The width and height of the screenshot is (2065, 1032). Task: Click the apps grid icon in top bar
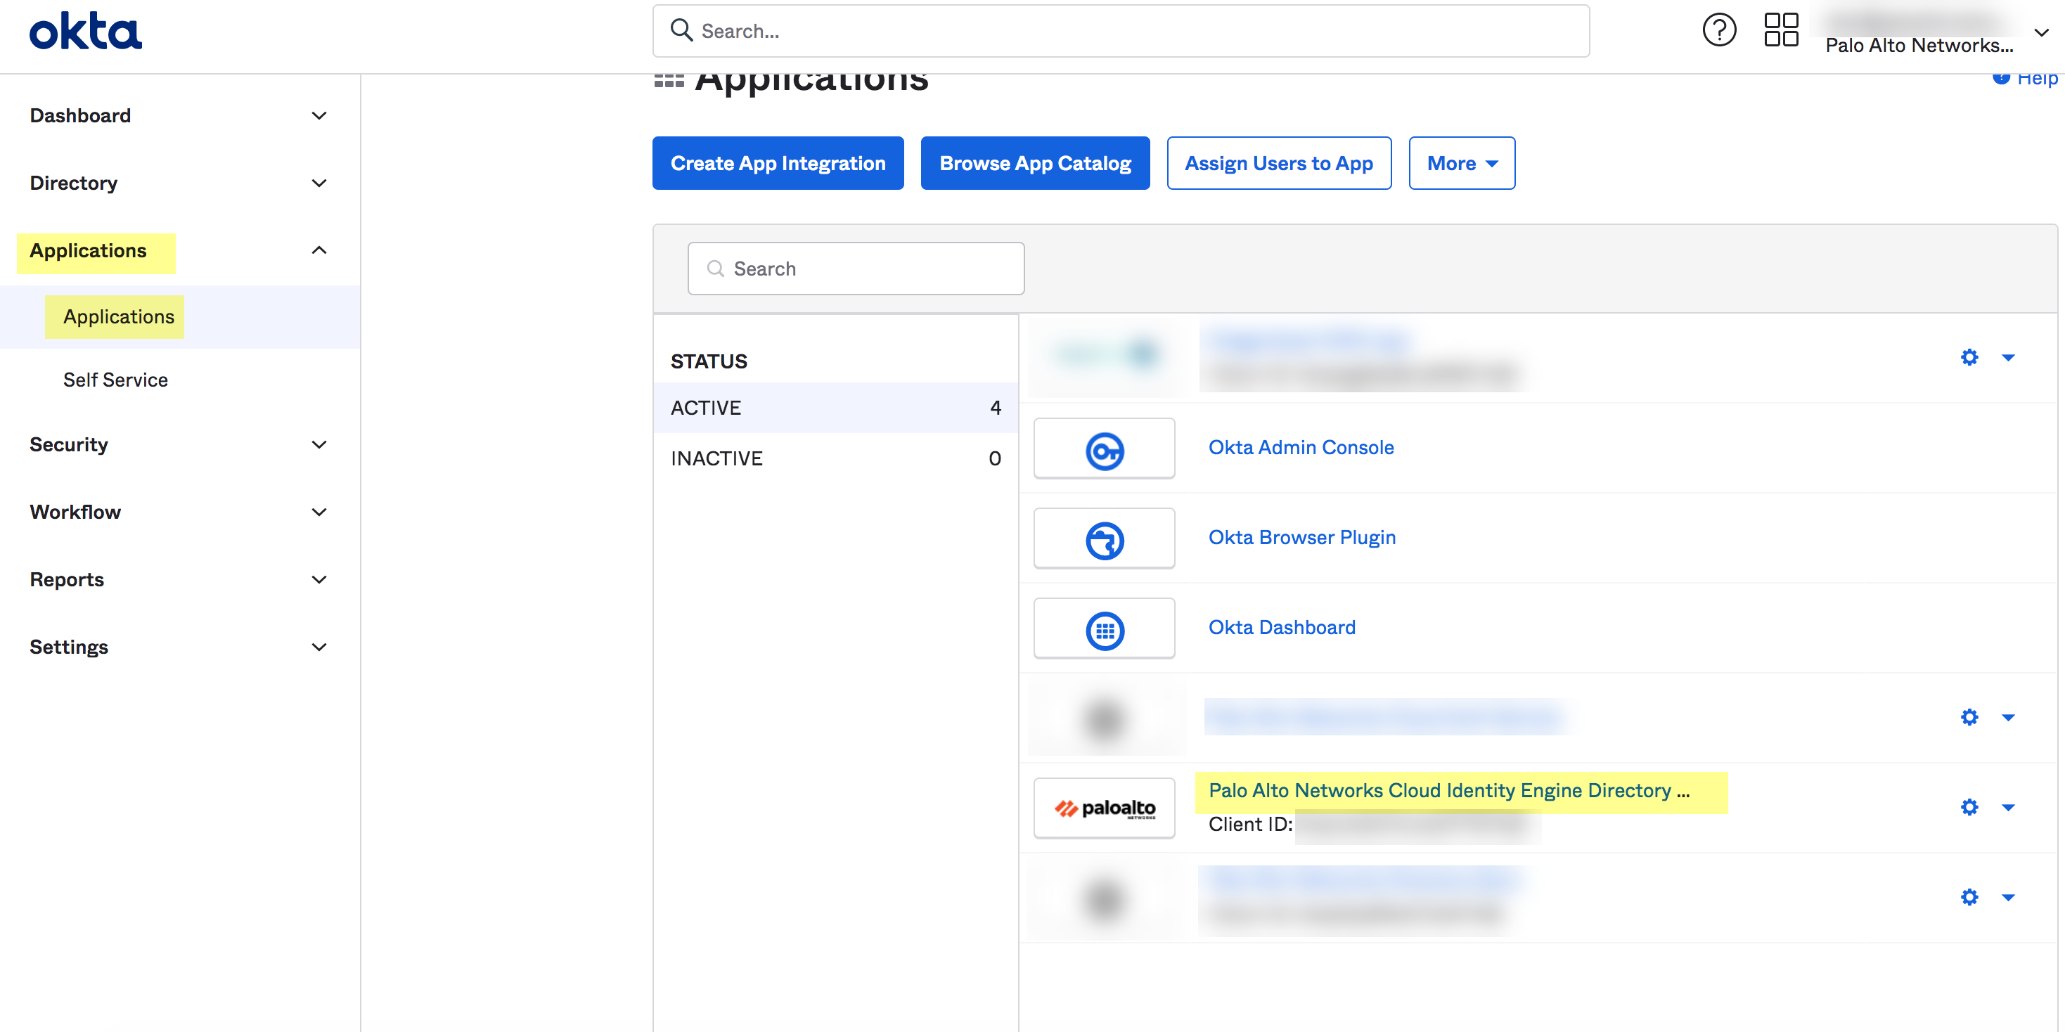[1780, 29]
